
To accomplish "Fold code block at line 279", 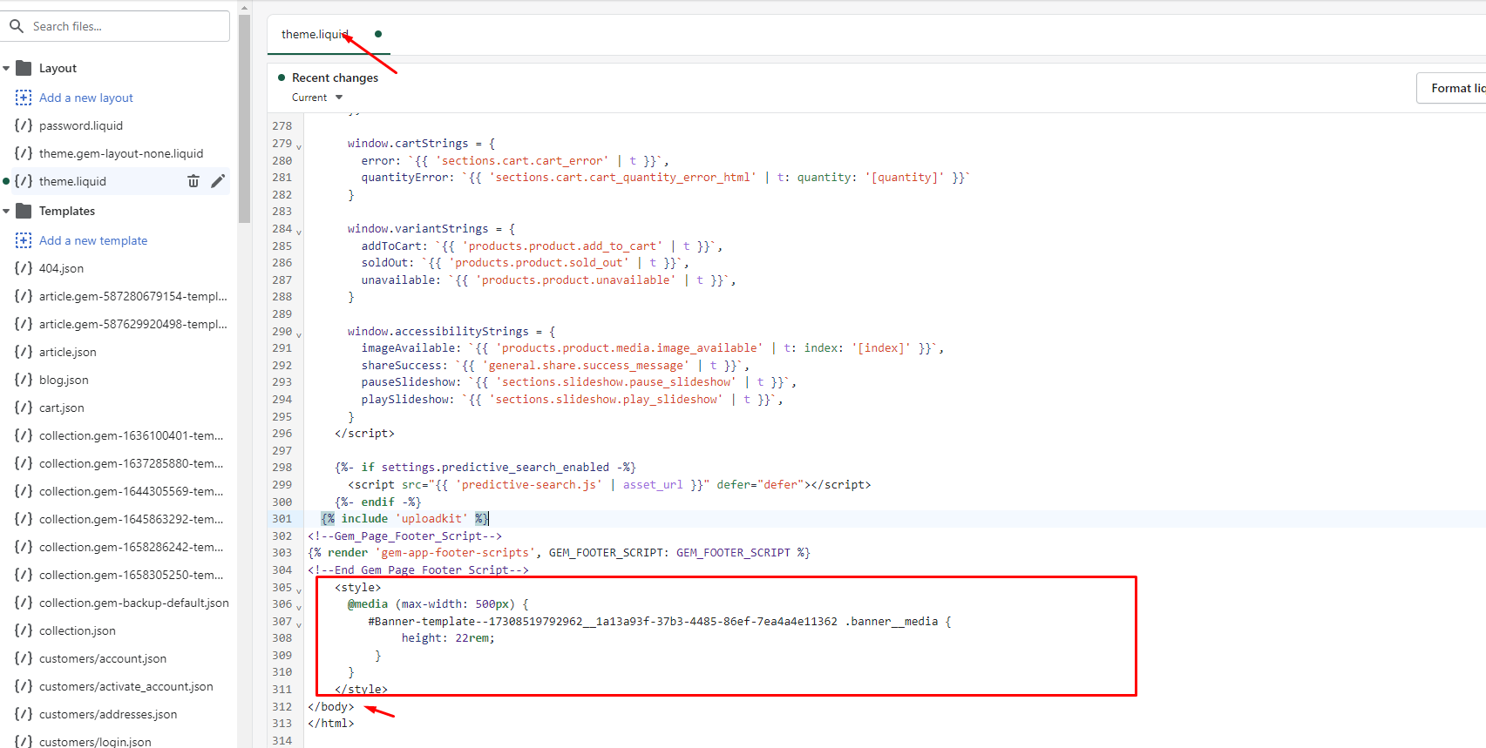I will (x=299, y=146).
